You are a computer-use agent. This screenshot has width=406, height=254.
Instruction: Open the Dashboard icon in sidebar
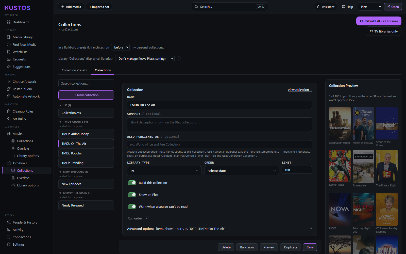pyautogui.click(x=9, y=22)
